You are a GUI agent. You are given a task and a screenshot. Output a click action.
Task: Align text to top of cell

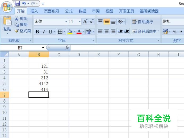pos(100,22)
